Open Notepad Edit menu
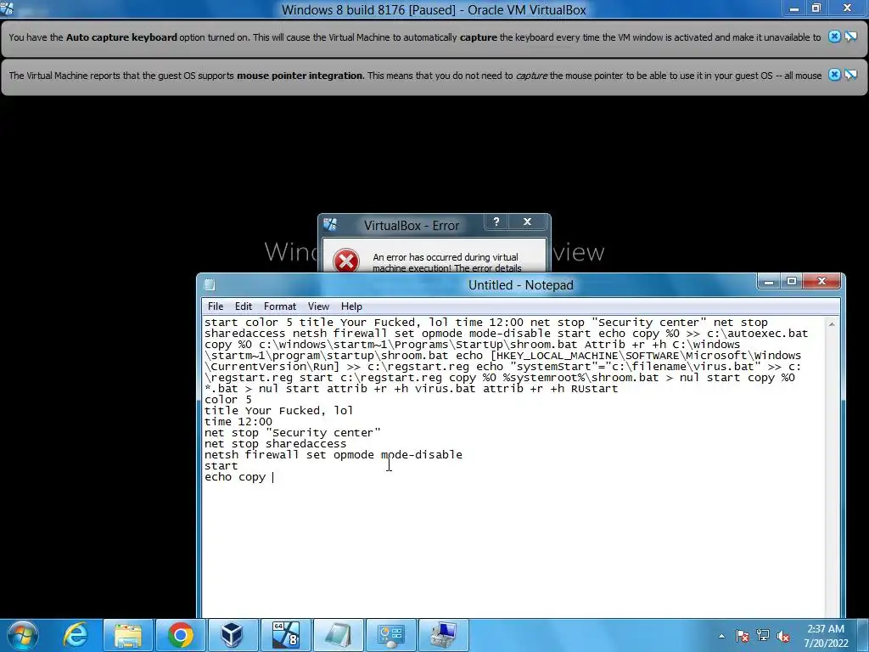 [x=244, y=306]
